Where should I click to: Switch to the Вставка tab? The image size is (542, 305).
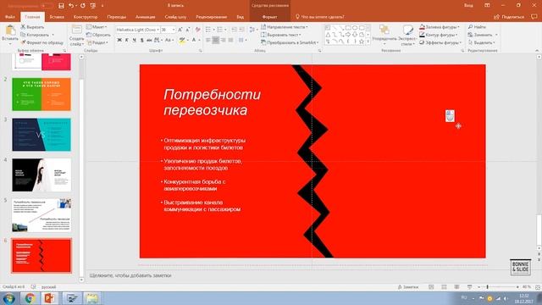tap(57, 17)
